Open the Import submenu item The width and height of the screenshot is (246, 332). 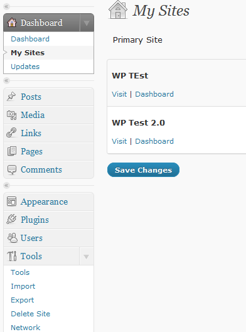point(23,286)
